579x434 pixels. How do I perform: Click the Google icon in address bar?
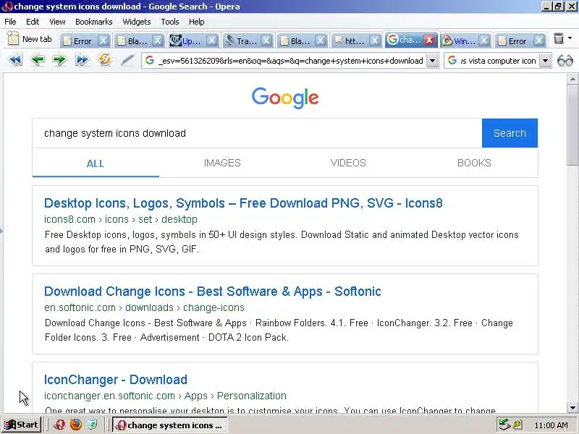coord(150,61)
